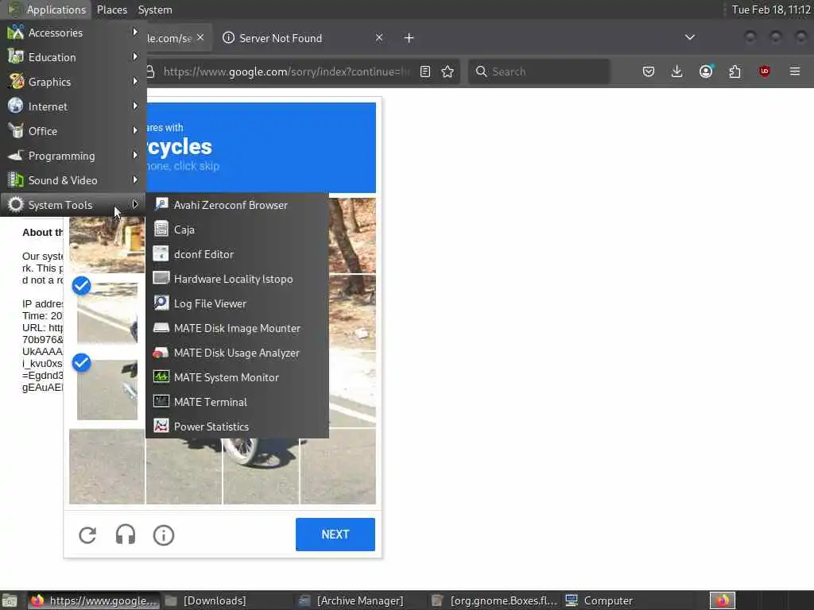This screenshot has height=610, width=814.
Task: Close the Server Not Found tab
Action: (379, 37)
